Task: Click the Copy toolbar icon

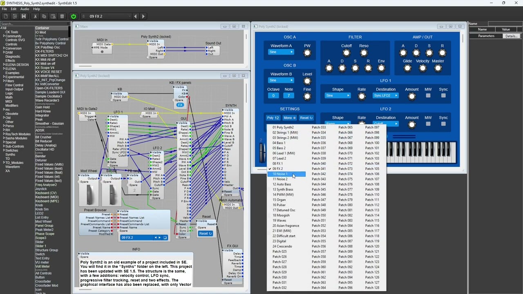Action: pos(44,16)
